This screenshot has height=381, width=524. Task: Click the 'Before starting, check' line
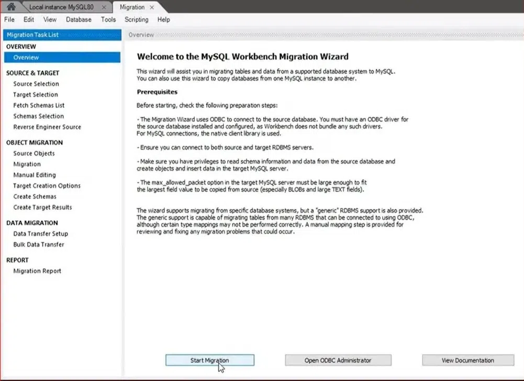[x=207, y=105]
